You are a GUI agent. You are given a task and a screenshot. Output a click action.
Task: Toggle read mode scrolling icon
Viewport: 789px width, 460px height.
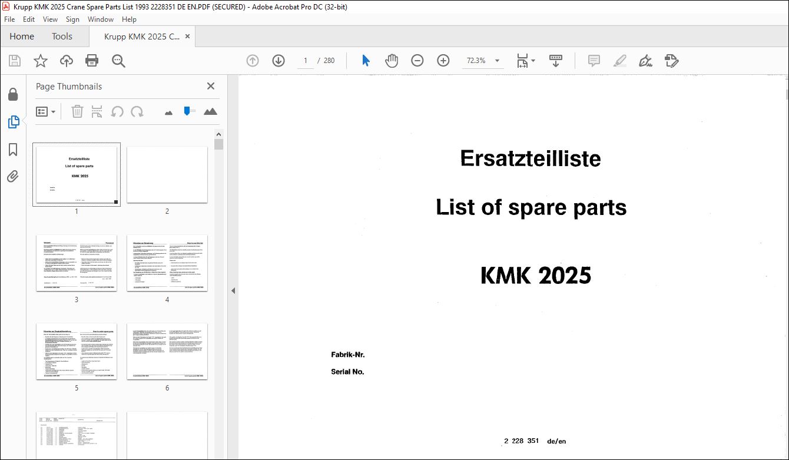556,61
